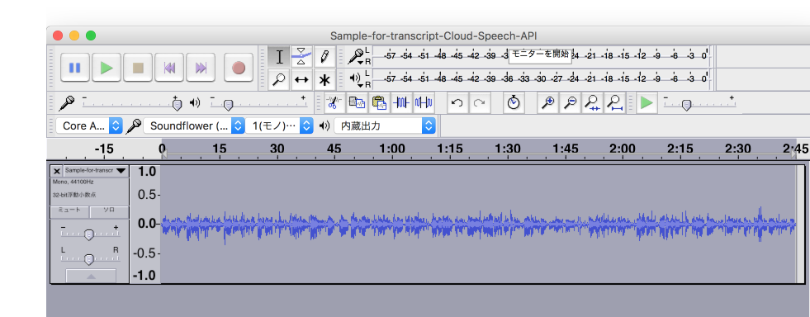Click the モニターを開始 tooltip label
This screenshot has height=317, width=810.
point(540,54)
